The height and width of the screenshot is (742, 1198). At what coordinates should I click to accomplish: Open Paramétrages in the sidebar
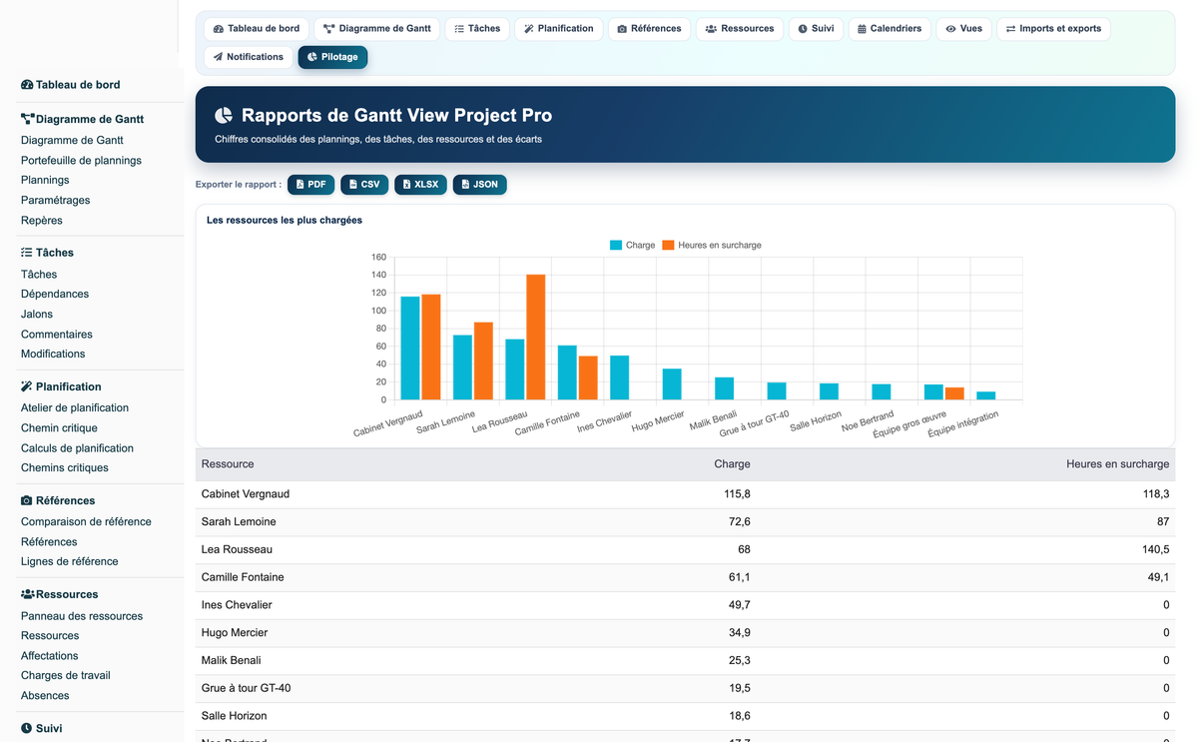click(x=55, y=201)
